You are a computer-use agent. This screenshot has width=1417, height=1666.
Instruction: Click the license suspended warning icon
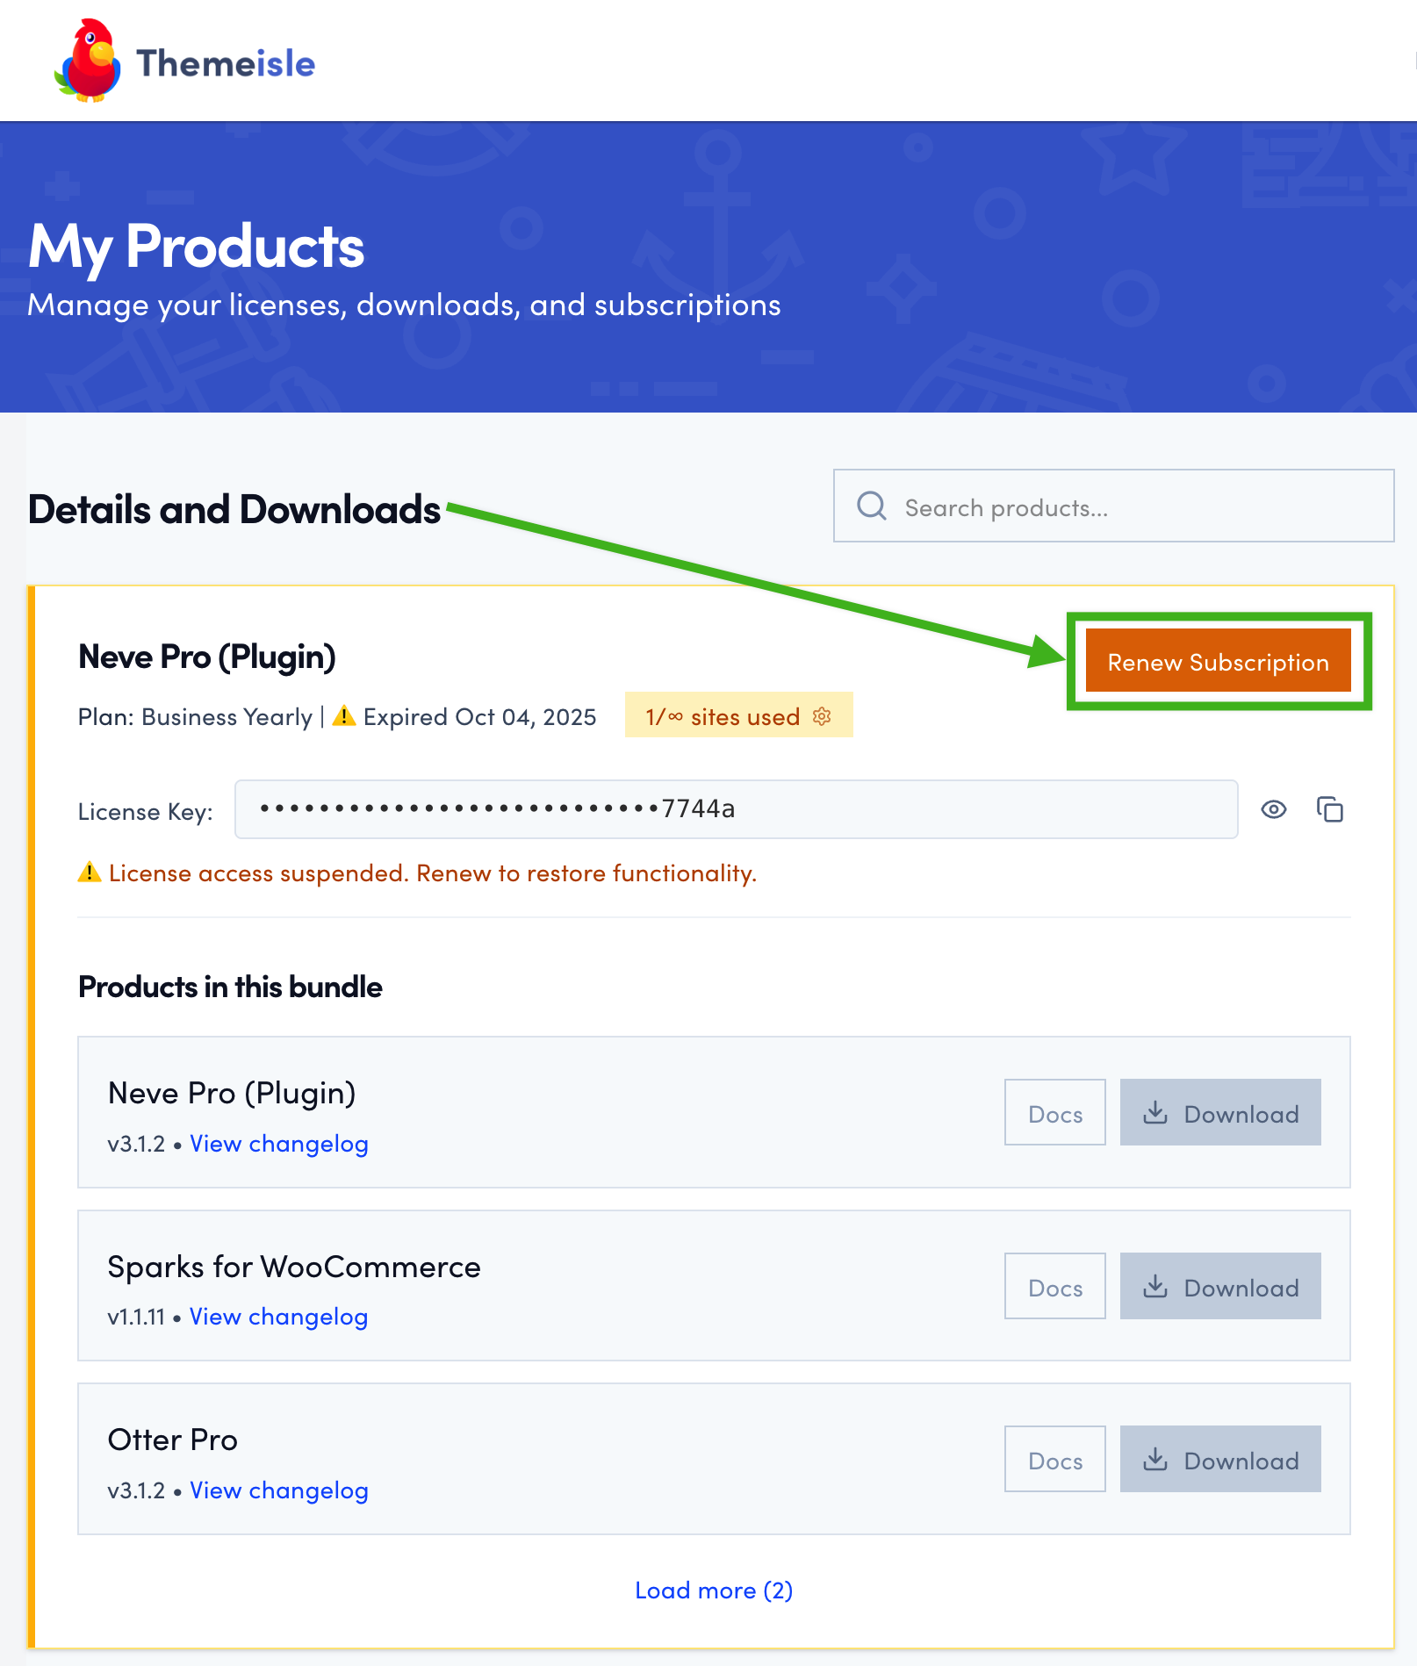point(90,872)
